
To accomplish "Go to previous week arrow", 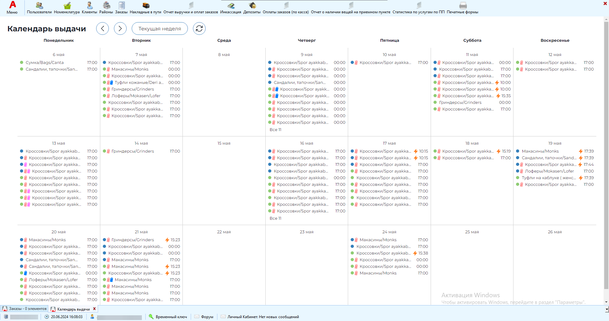I will [103, 28].
